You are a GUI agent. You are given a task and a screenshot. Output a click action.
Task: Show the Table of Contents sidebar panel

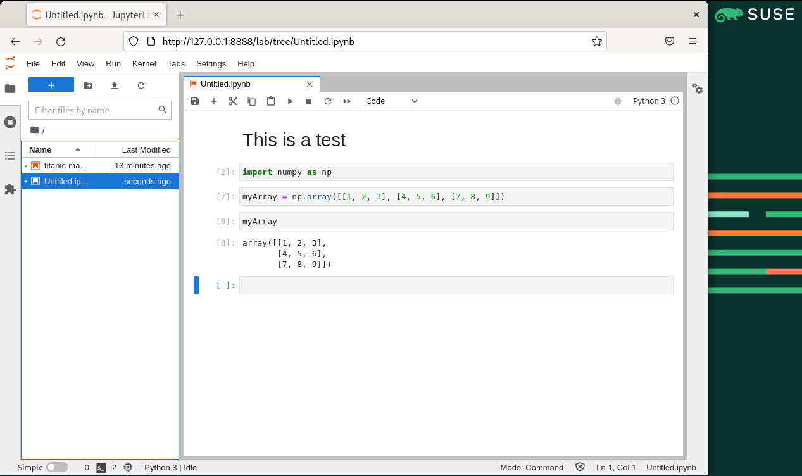pyautogui.click(x=10, y=156)
